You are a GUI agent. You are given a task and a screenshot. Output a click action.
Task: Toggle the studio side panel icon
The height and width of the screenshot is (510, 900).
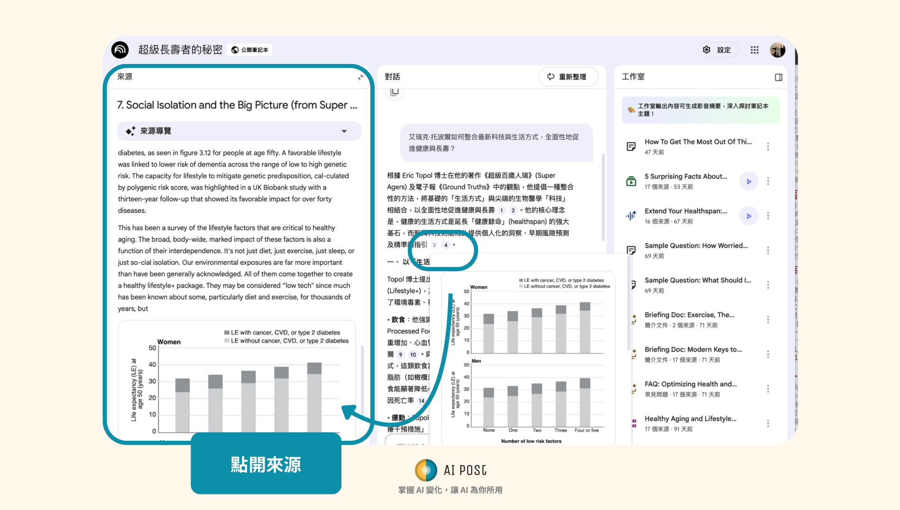778,77
